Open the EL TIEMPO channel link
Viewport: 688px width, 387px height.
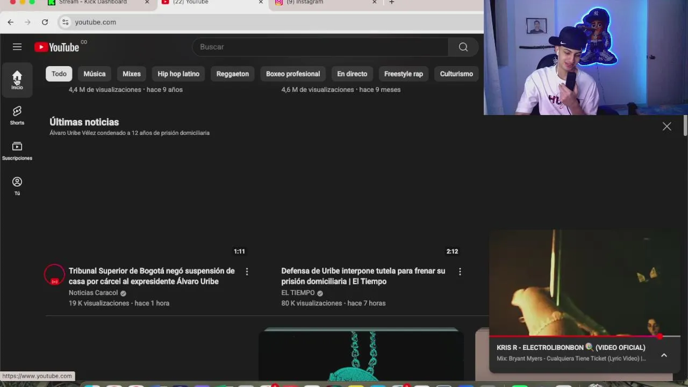(x=298, y=293)
